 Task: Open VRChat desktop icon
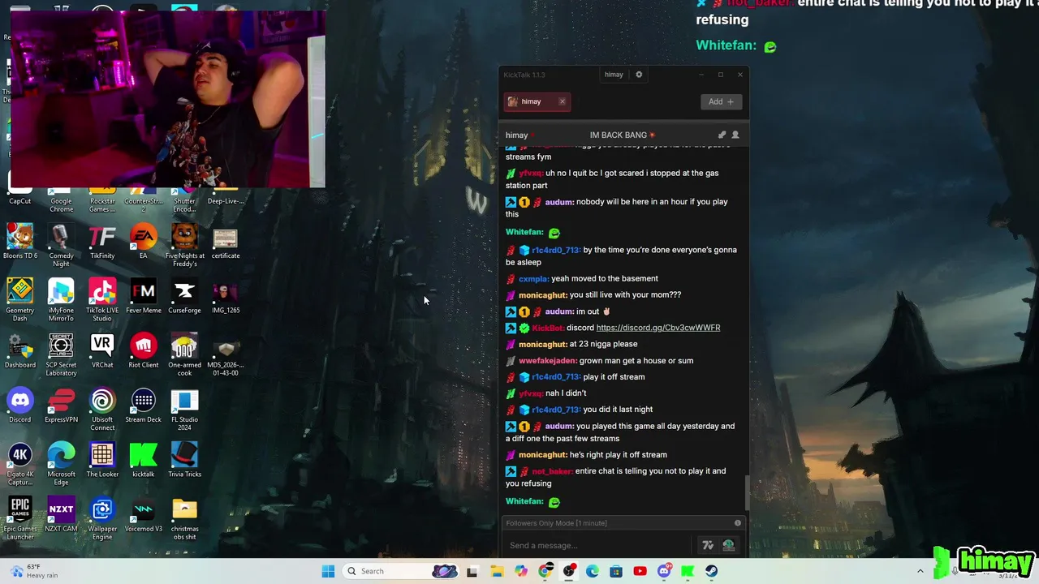(102, 351)
